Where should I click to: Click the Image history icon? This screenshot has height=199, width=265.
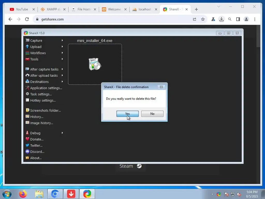(x=27, y=123)
